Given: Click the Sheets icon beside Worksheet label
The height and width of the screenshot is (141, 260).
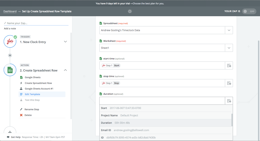Looking at the screenshot, I should (101, 41).
